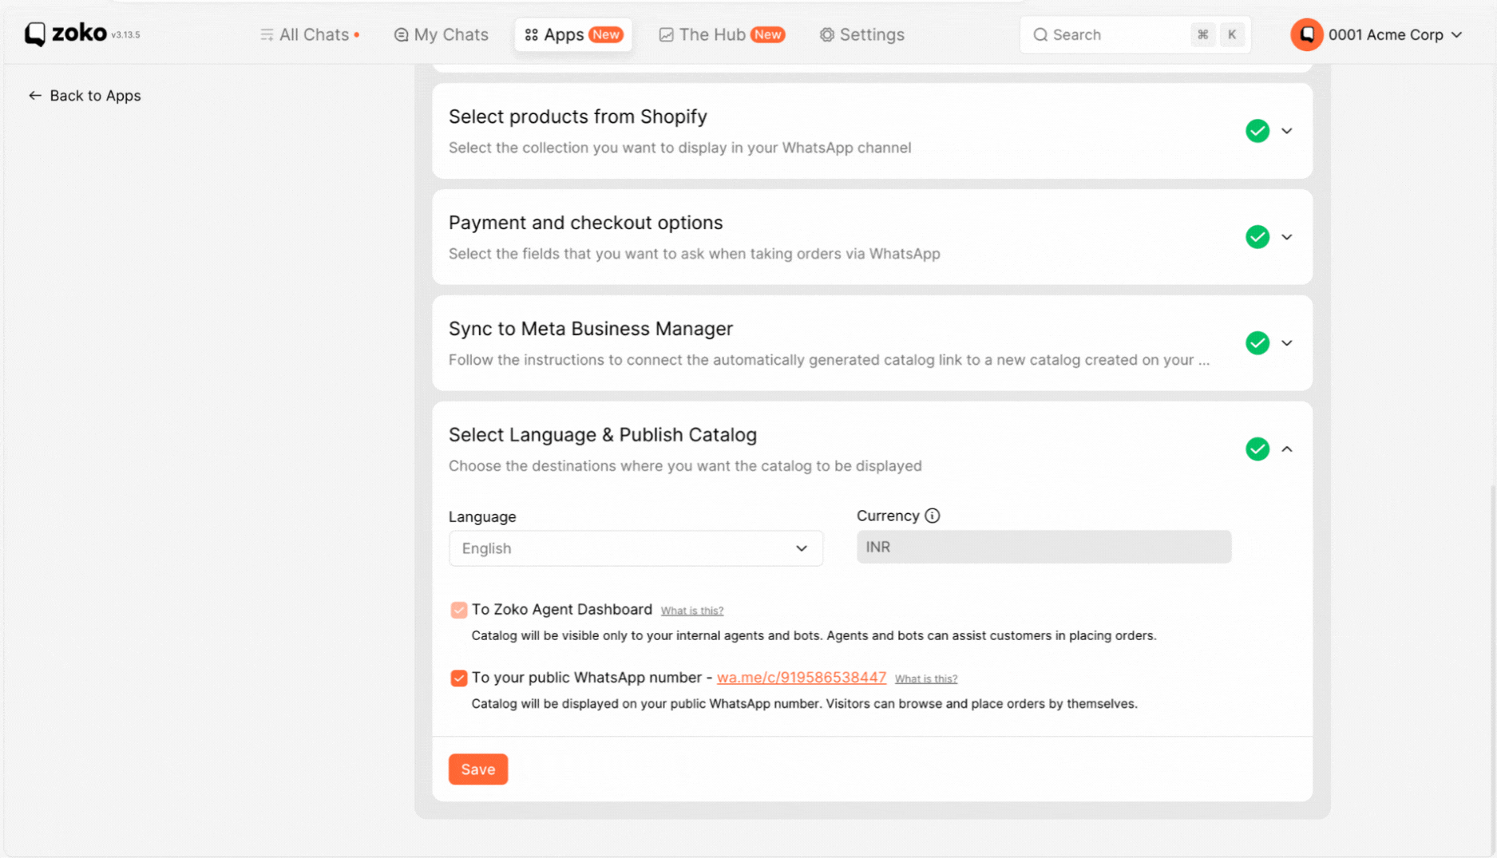Click the New badge on The Hub
1497x858 pixels.
(x=767, y=34)
